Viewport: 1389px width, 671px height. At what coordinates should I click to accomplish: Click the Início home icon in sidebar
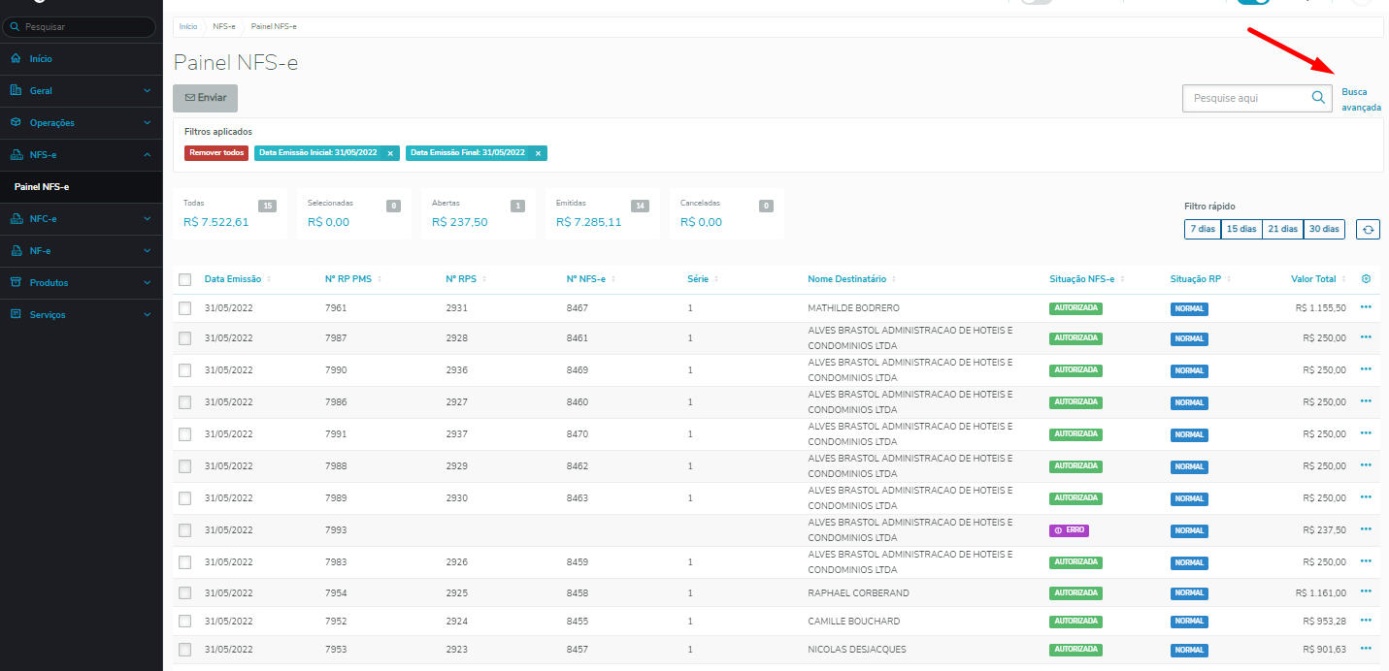pyautogui.click(x=16, y=59)
